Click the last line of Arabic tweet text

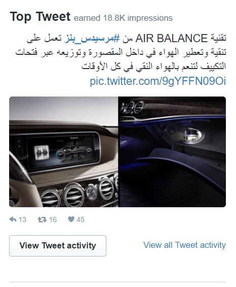(x=153, y=66)
